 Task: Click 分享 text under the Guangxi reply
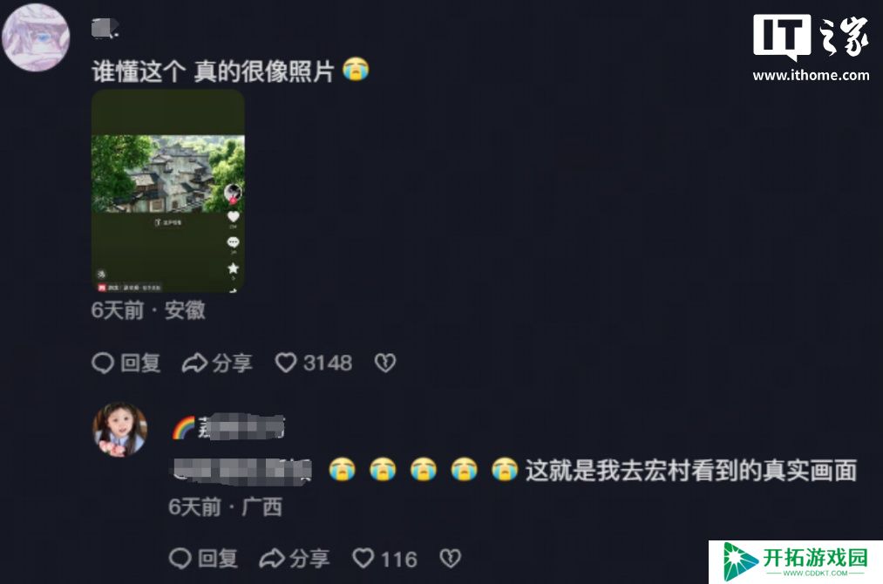click(309, 559)
